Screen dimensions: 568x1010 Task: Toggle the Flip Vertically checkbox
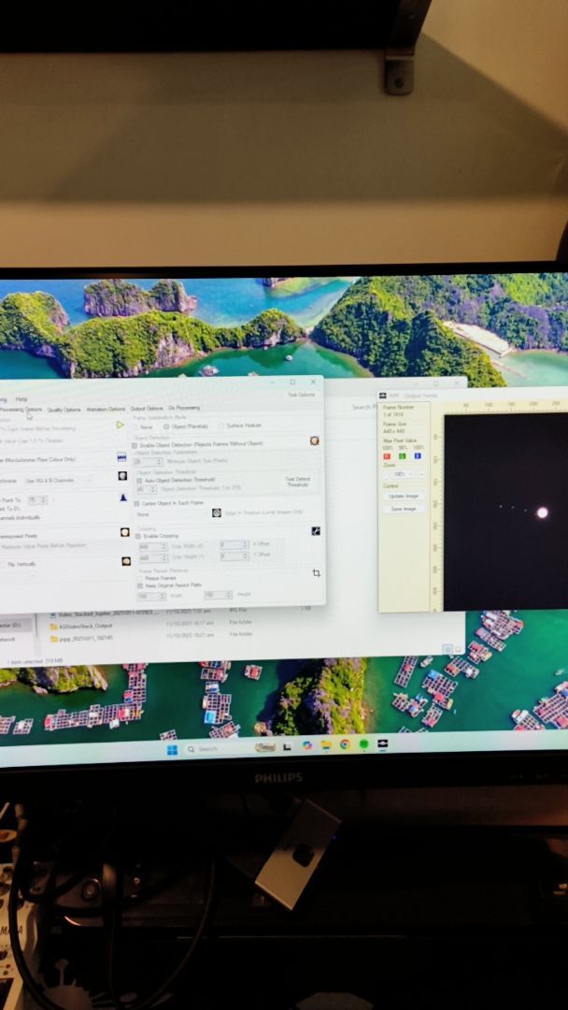click(2, 565)
